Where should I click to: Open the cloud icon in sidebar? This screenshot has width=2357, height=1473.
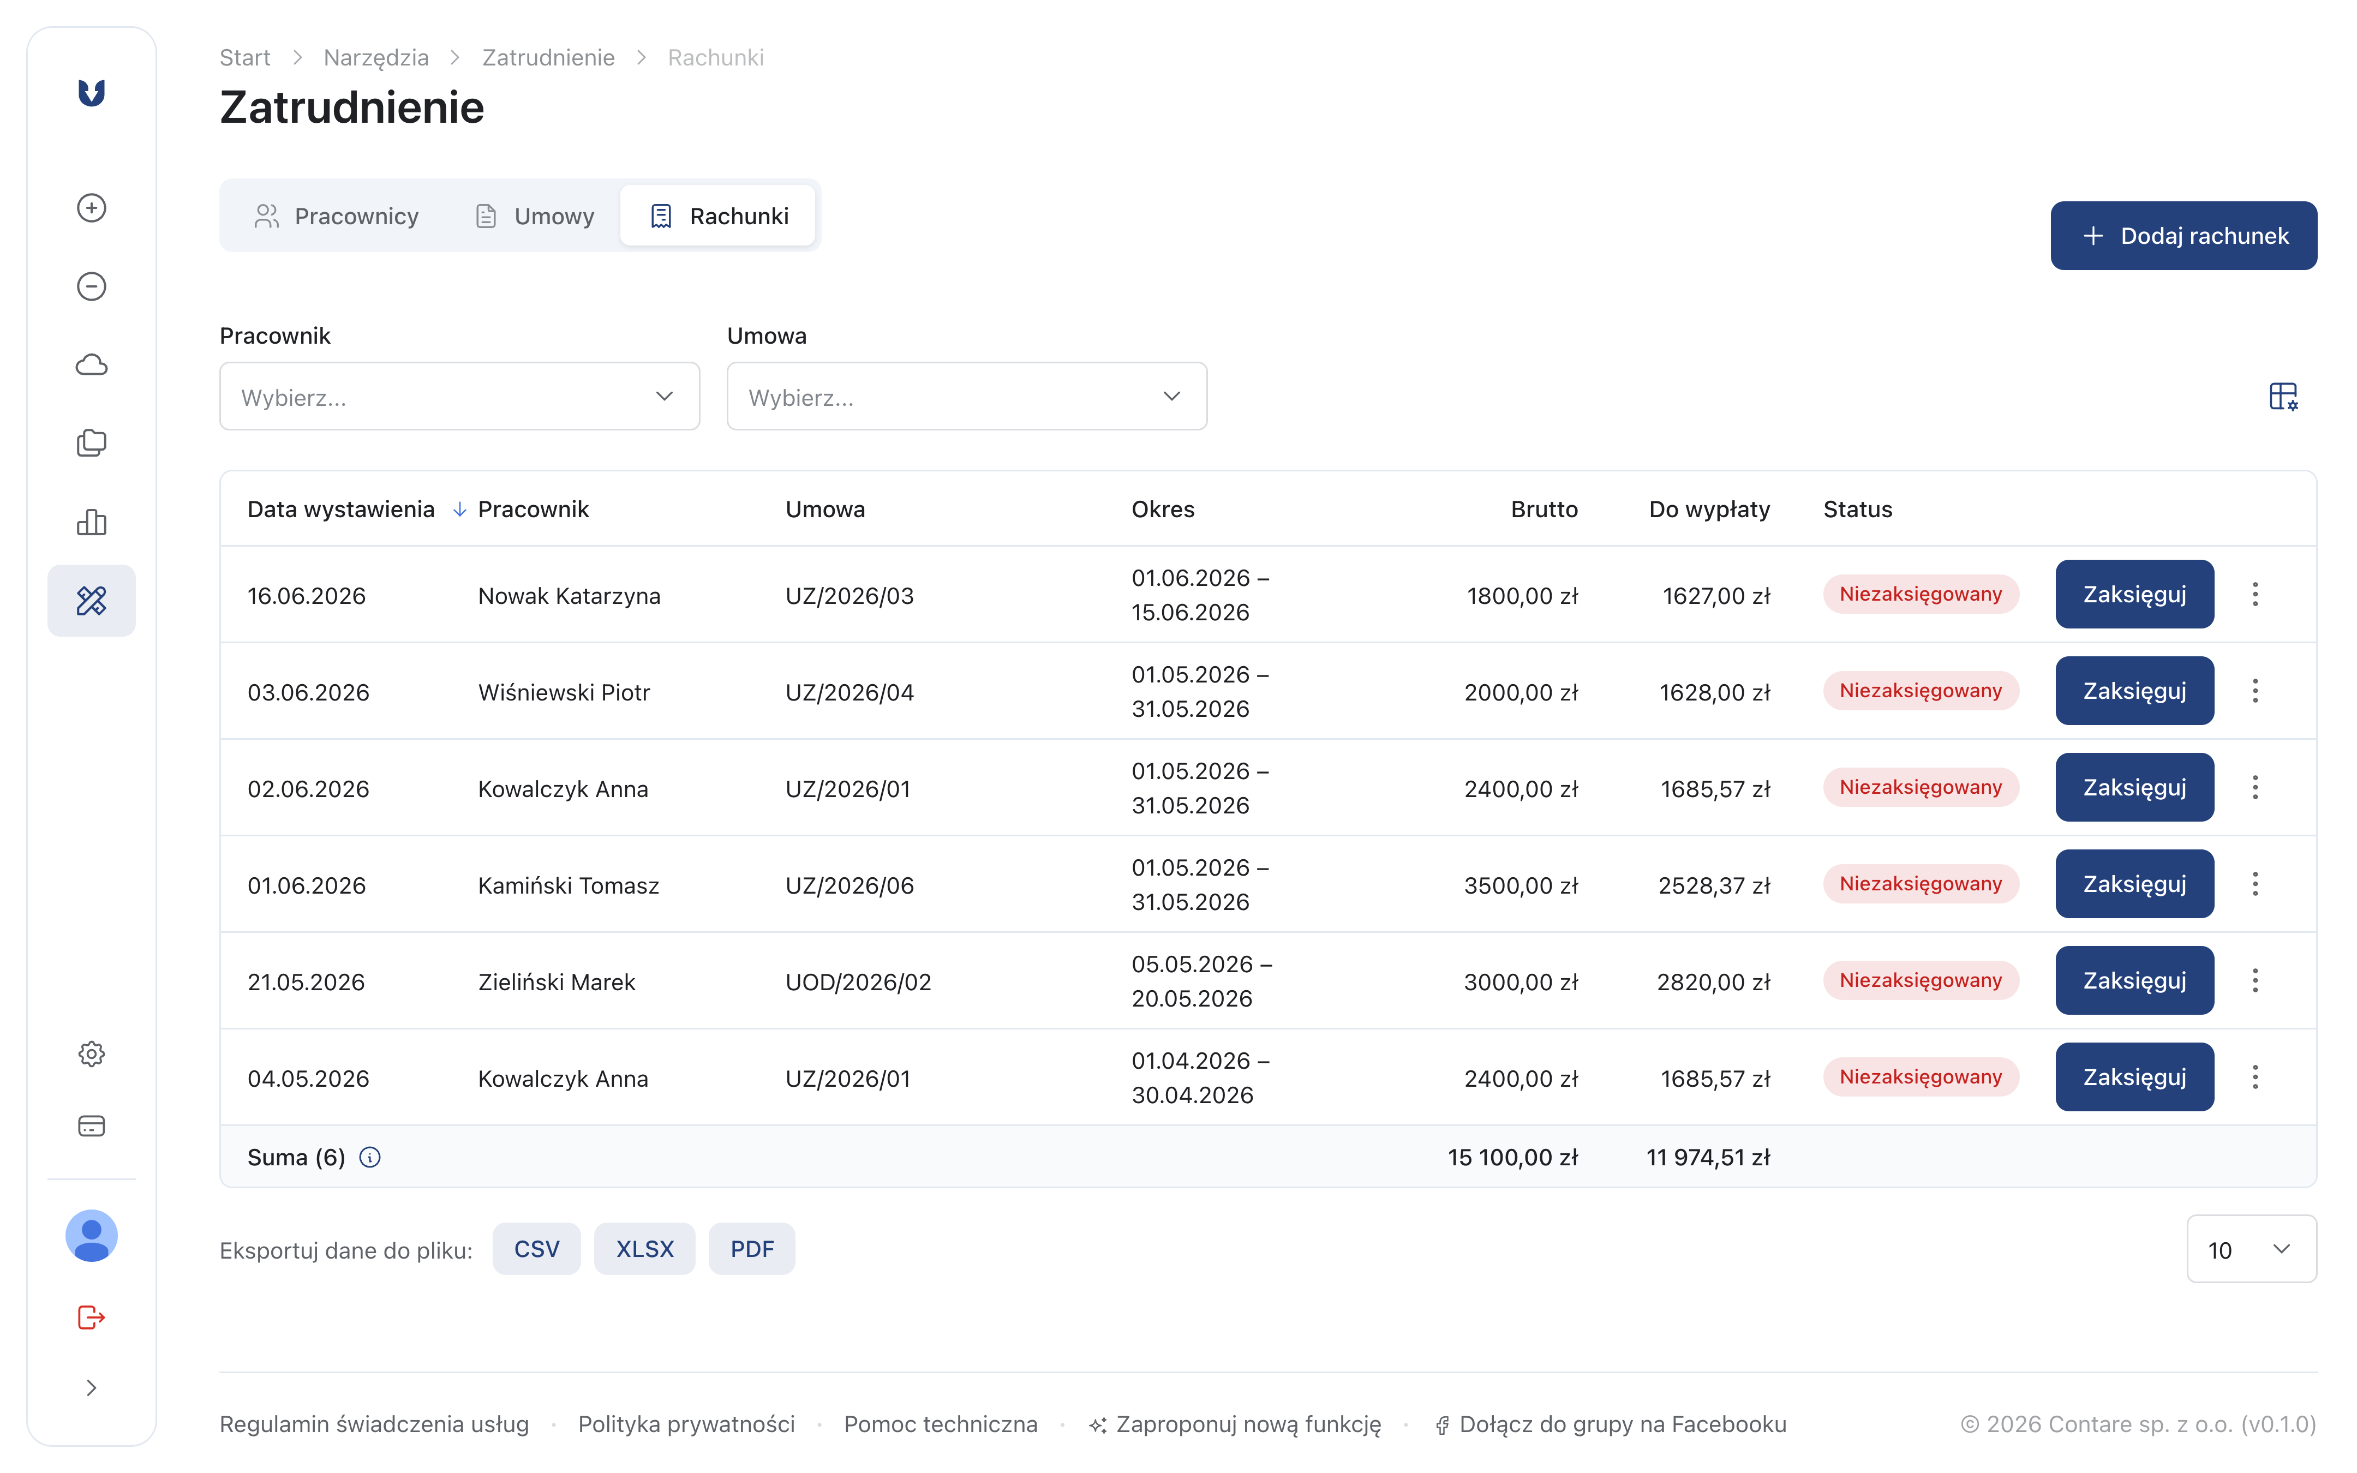[92, 366]
